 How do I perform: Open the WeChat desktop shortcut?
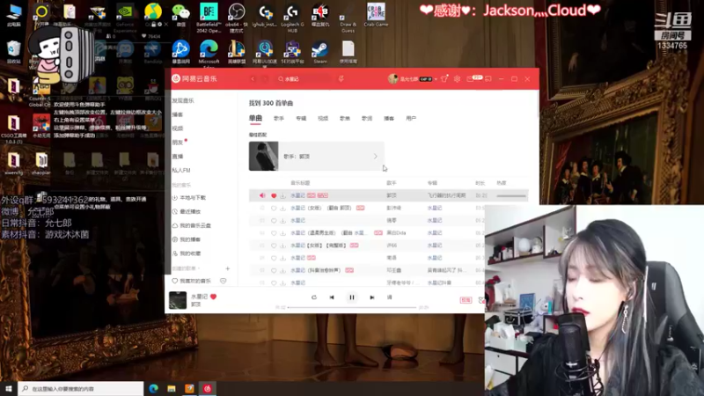(181, 16)
